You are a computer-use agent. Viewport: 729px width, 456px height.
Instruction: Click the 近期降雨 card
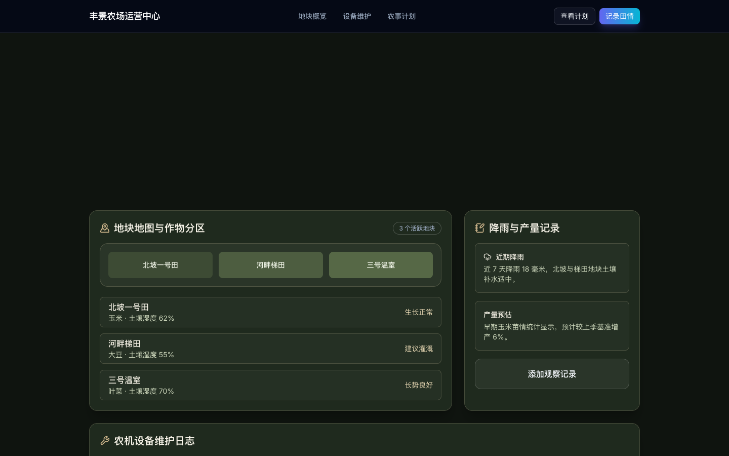tap(552, 268)
